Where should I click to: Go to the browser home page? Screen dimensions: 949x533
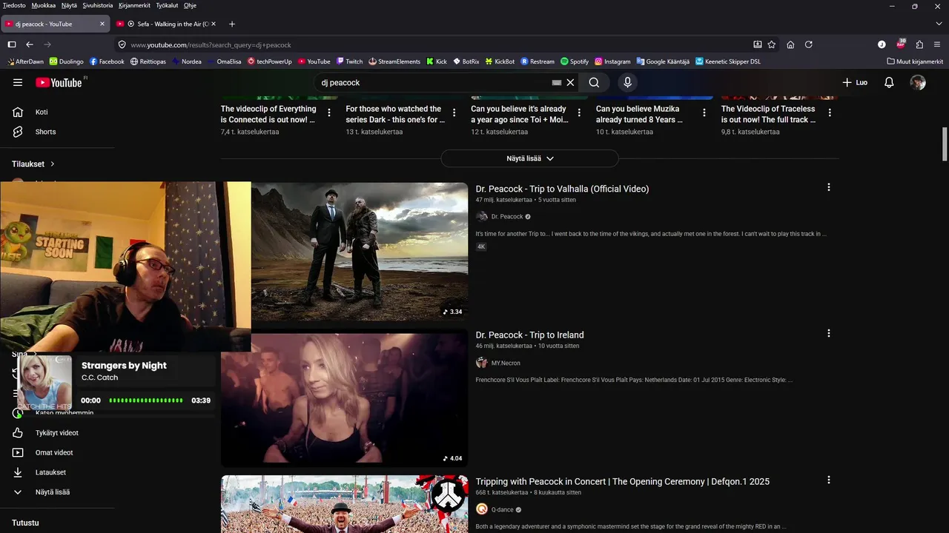[790, 44]
